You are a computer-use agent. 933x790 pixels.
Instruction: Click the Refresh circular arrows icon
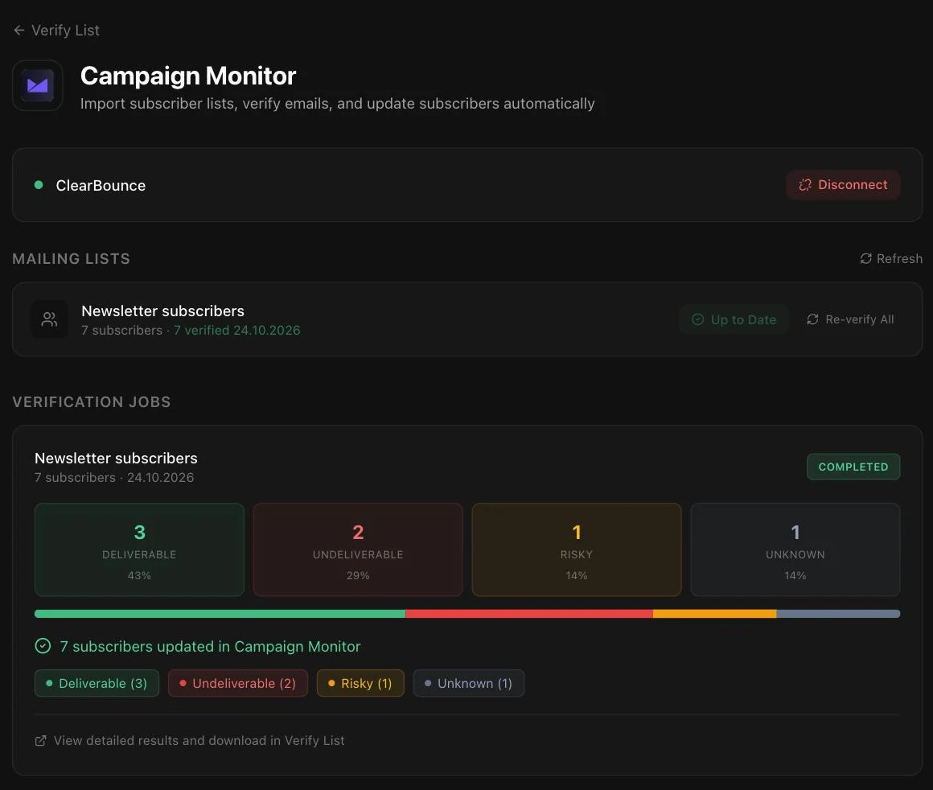click(x=865, y=258)
